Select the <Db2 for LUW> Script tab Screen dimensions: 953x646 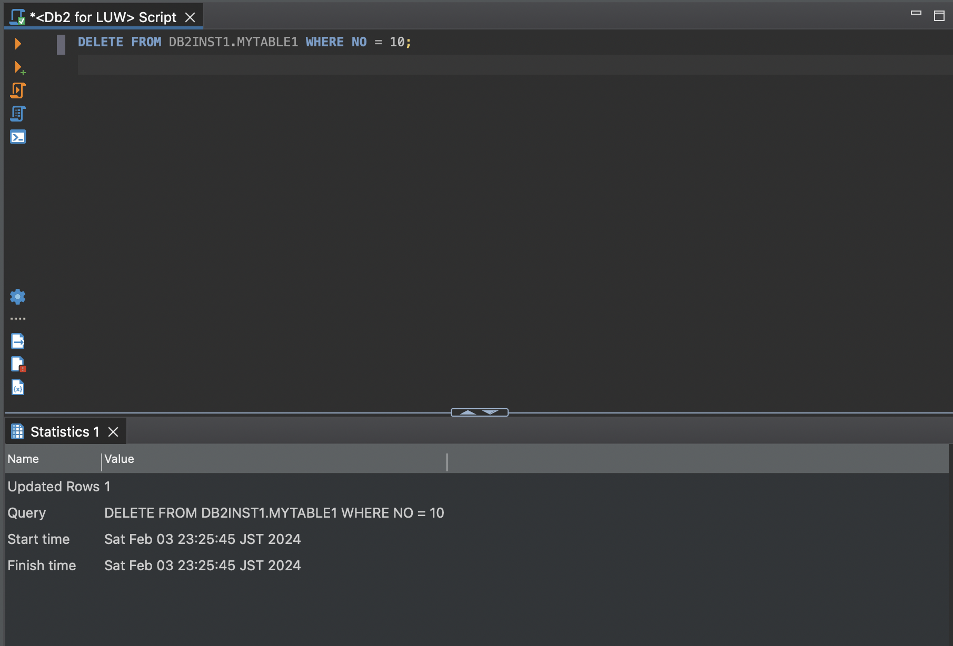tap(103, 17)
